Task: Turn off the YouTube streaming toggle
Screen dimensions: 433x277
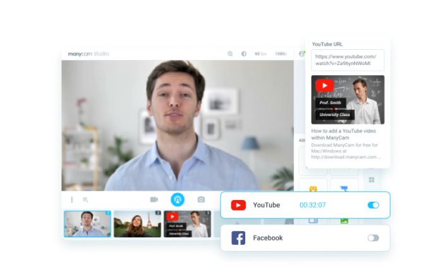Action: click(x=374, y=205)
